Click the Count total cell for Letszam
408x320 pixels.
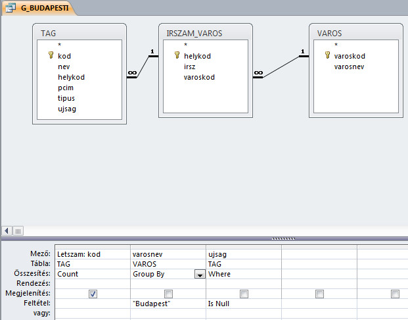(92, 274)
